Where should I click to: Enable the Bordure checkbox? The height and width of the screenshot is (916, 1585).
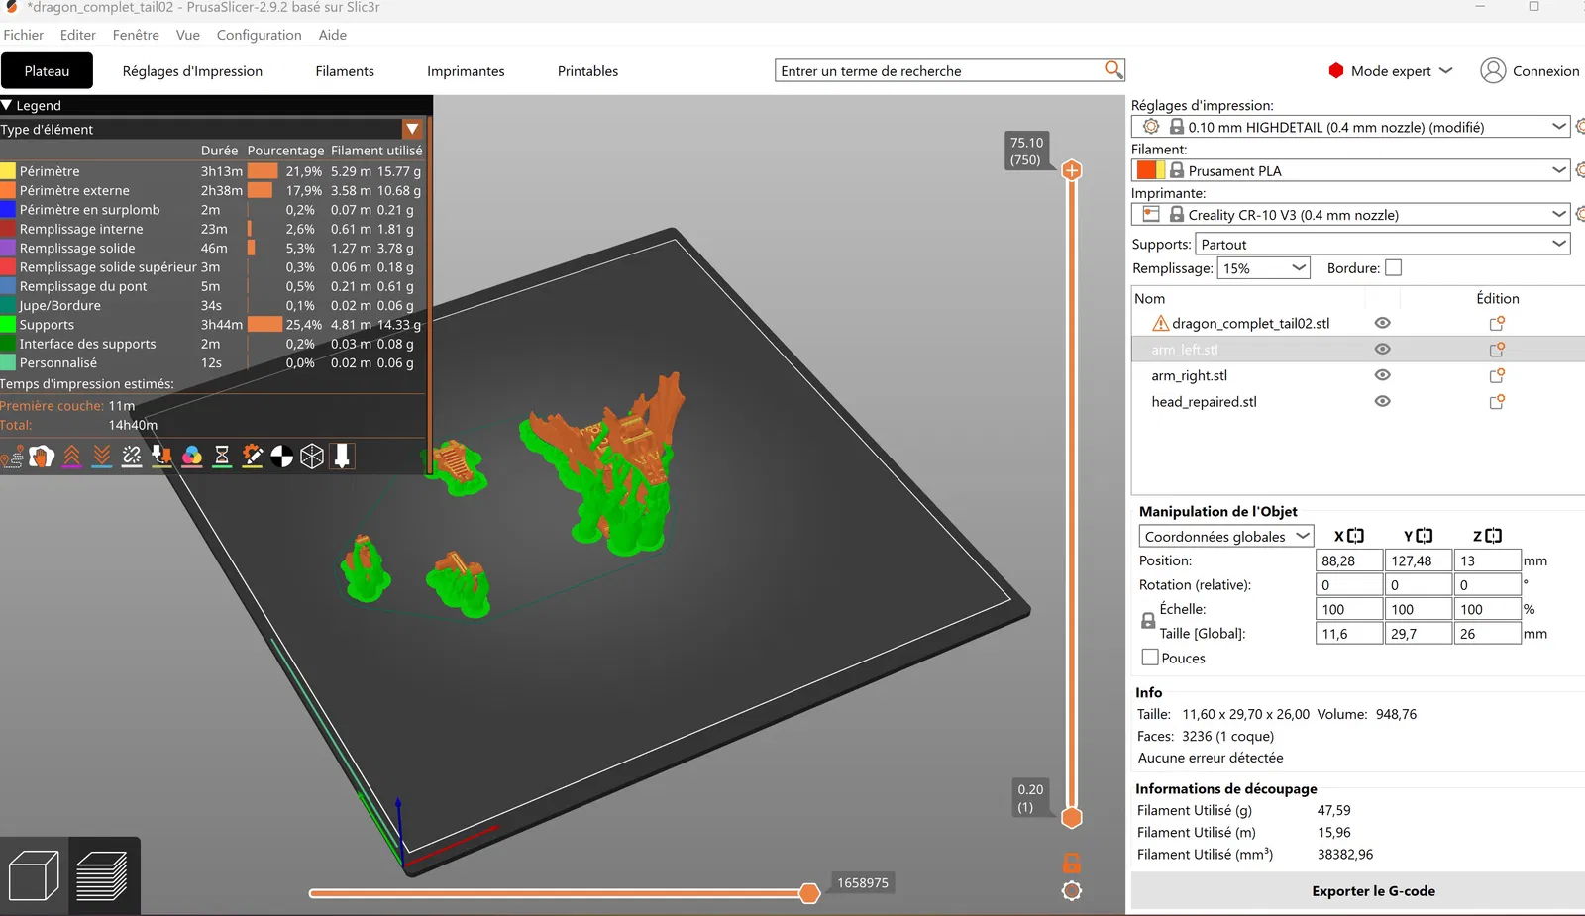1394,267
